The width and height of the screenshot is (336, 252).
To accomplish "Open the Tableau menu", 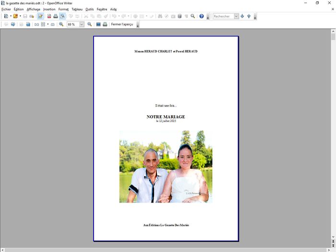I will click(77, 9).
